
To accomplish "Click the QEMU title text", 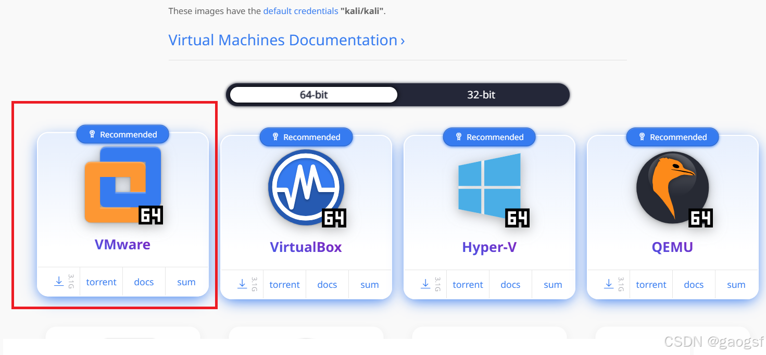I will (x=672, y=247).
